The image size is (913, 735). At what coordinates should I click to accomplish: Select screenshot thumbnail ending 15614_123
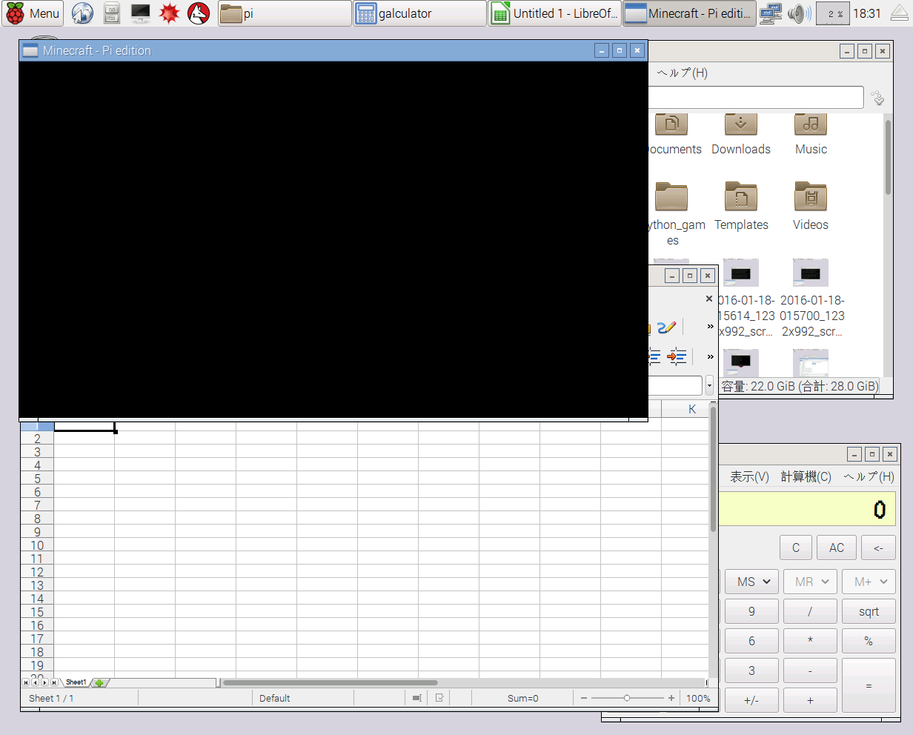[745, 299]
